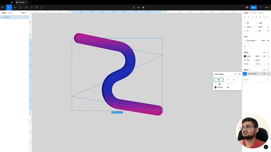Screen dimensions: 271x152
Task: Switch to the Design tab
Action: tap(246, 13)
